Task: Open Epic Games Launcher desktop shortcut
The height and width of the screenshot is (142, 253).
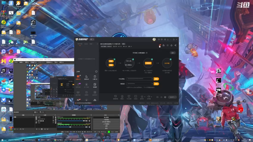Action: coord(3,72)
